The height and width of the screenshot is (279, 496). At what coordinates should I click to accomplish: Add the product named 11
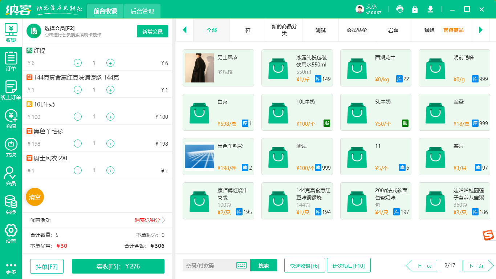(x=376, y=157)
